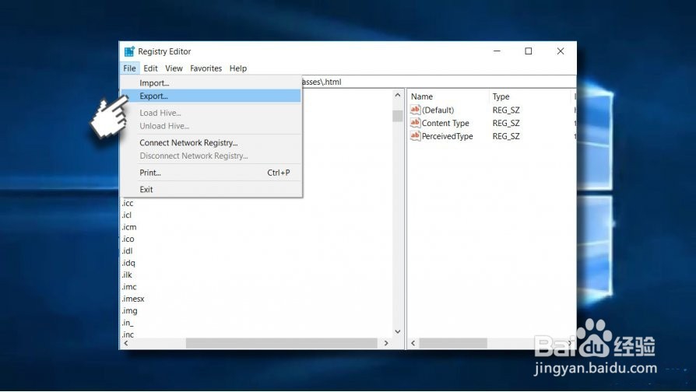This screenshot has height=392, width=696.
Task: Select the .icl key in tree
Action: pyautogui.click(x=126, y=215)
